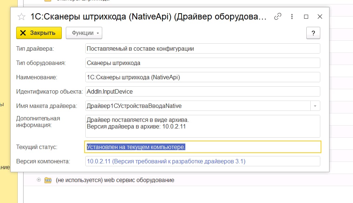Click into the Тип драйвера field
This screenshot has width=353, height=203.
pyautogui.click(x=202, y=48)
